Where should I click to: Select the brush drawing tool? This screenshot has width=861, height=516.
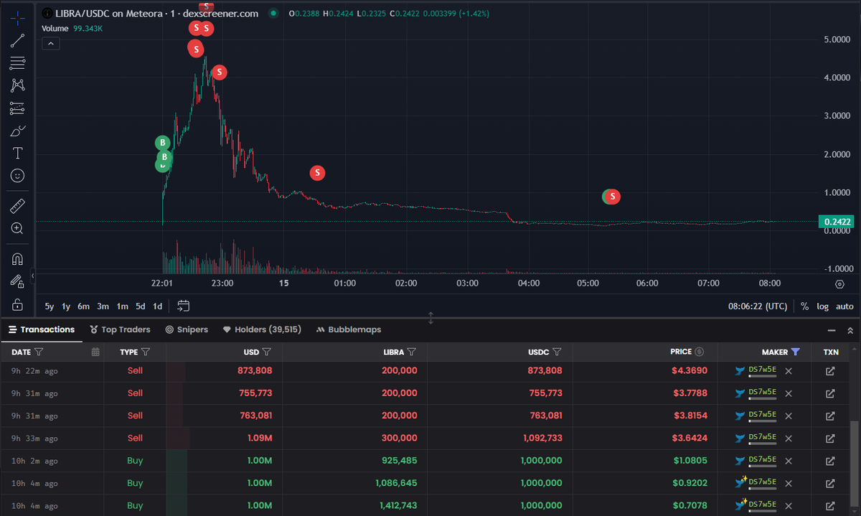tap(17, 131)
